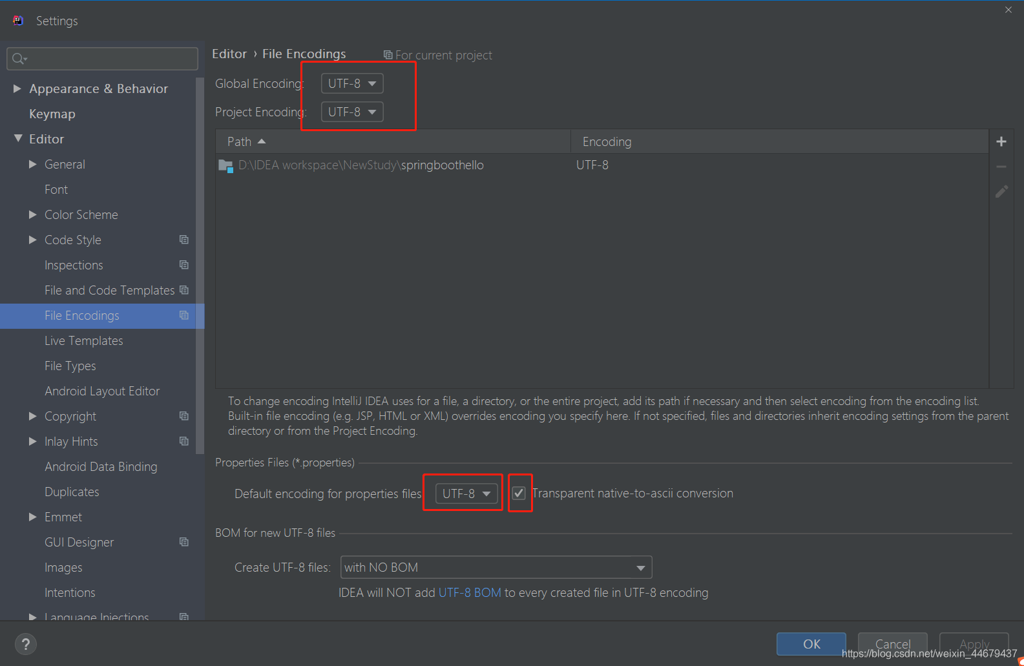The image size is (1024, 666).
Task: Open the Global Encoding dropdown
Action: pyautogui.click(x=352, y=83)
